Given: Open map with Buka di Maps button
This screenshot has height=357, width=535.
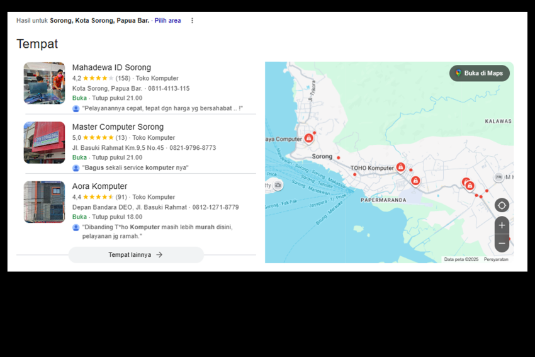Looking at the screenshot, I should point(480,74).
